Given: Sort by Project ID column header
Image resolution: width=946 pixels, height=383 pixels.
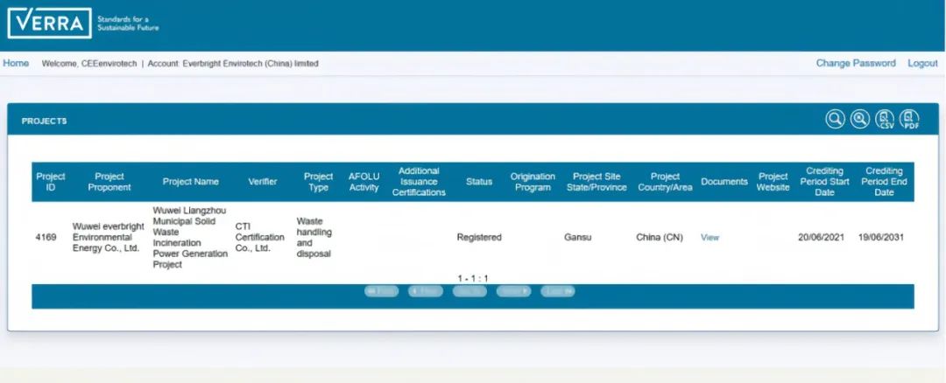Looking at the screenshot, I should 51,182.
